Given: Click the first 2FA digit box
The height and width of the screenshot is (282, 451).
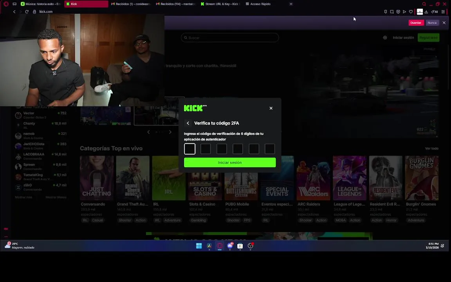Looking at the screenshot, I should [x=189, y=149].
